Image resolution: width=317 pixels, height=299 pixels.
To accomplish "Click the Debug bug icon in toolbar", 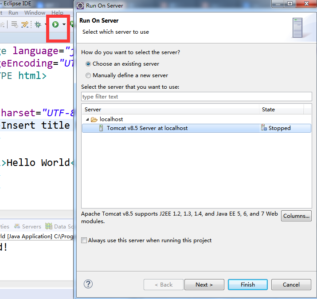I will point(38,24).
